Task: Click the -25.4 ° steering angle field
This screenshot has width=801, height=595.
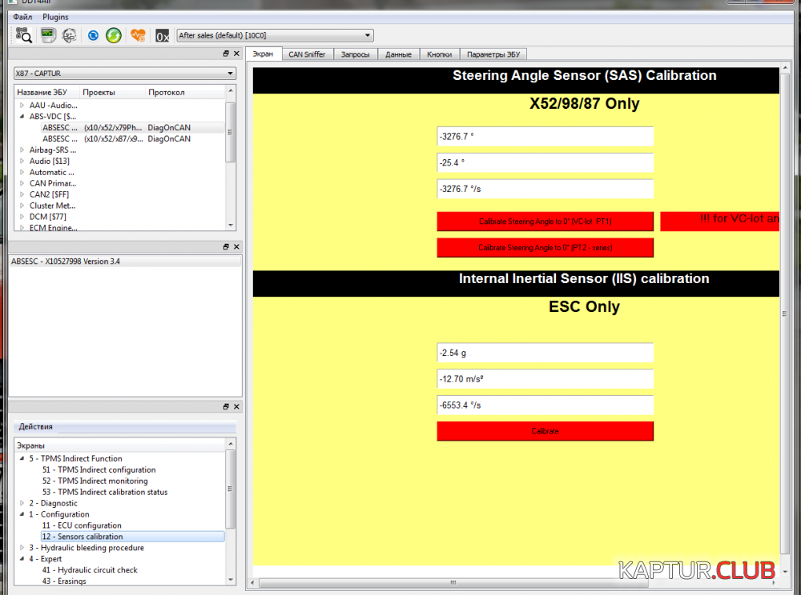Action: pyautogui.click(x=545, y=163)
